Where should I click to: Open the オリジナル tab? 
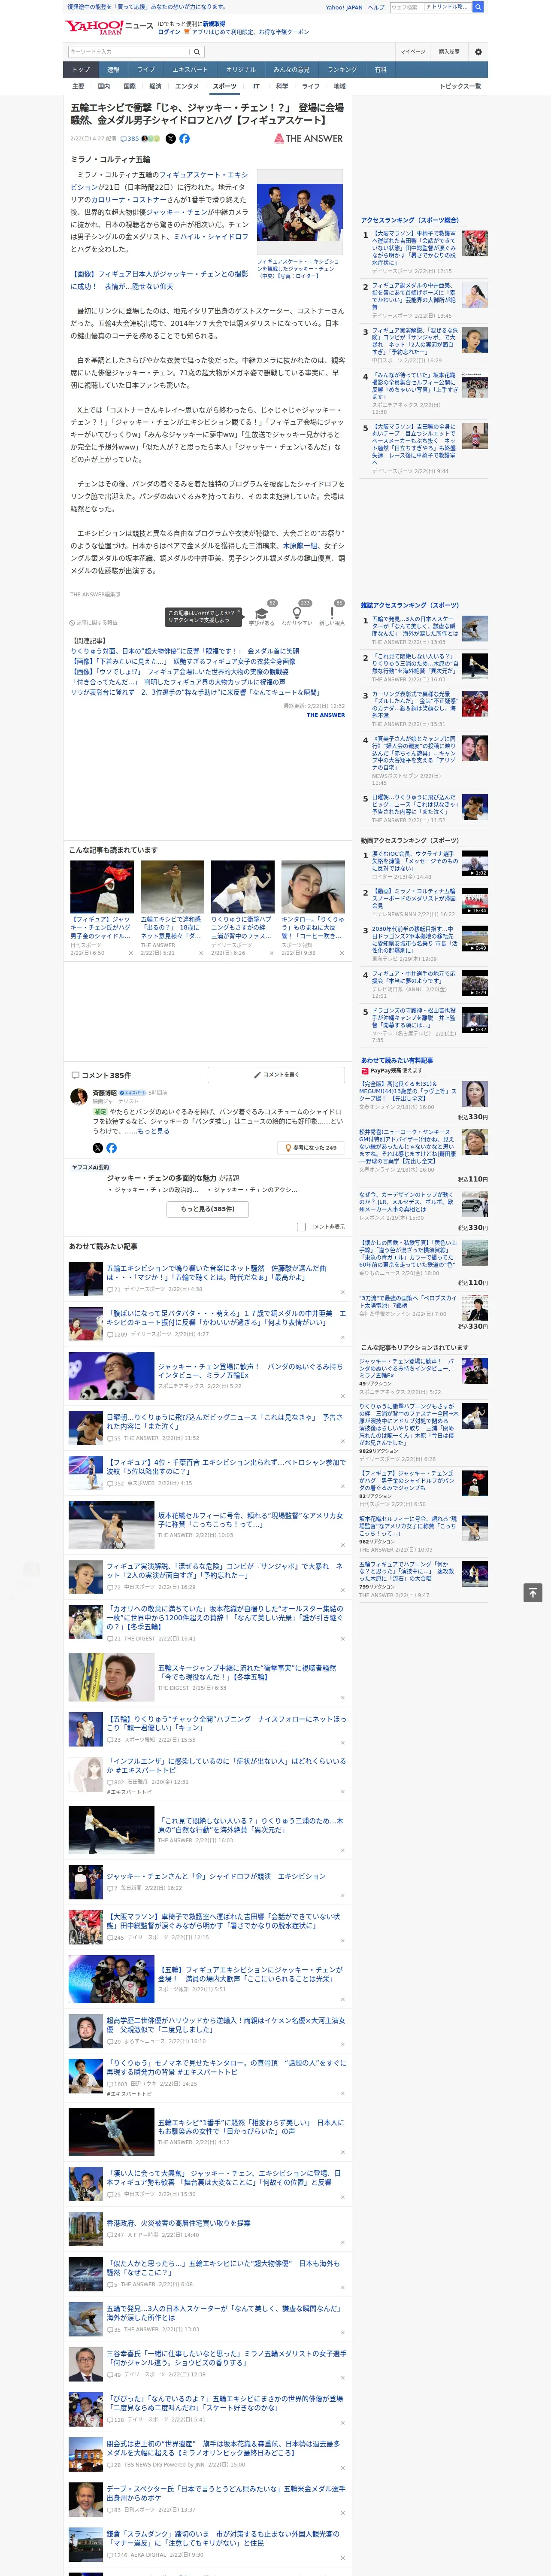point(241,70)
